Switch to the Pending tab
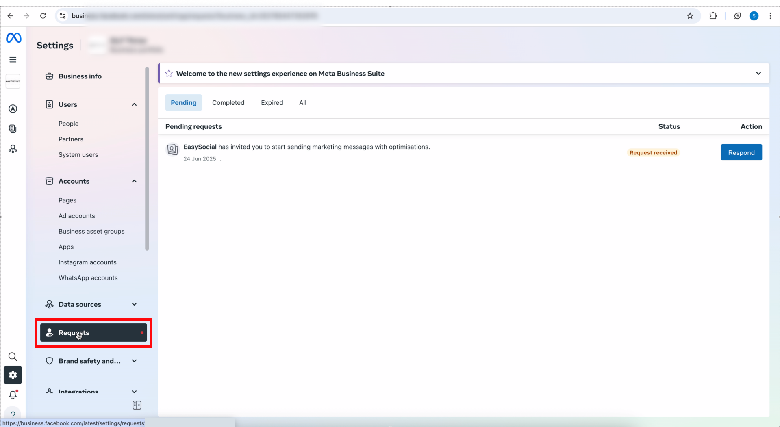780x427 pixels. (183, 103)
